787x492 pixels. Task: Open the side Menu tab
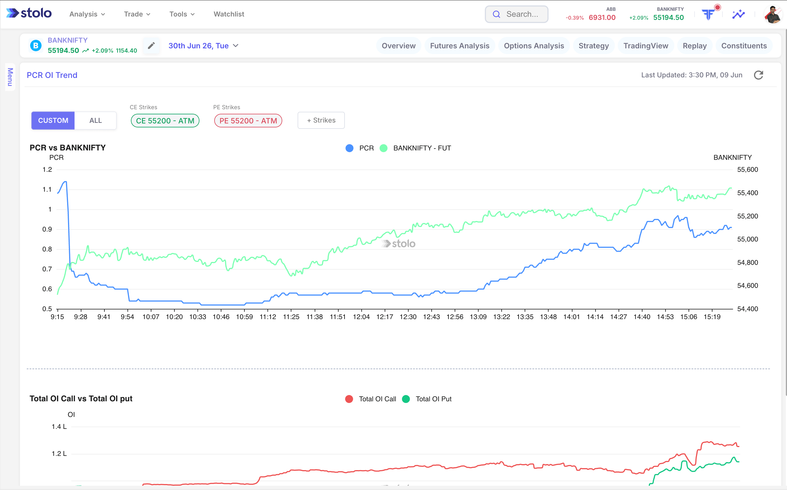tap(10, 77)
